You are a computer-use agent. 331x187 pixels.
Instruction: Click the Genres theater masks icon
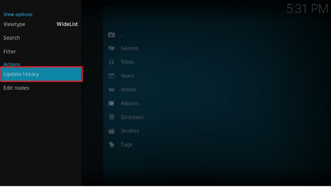(111, 48)
